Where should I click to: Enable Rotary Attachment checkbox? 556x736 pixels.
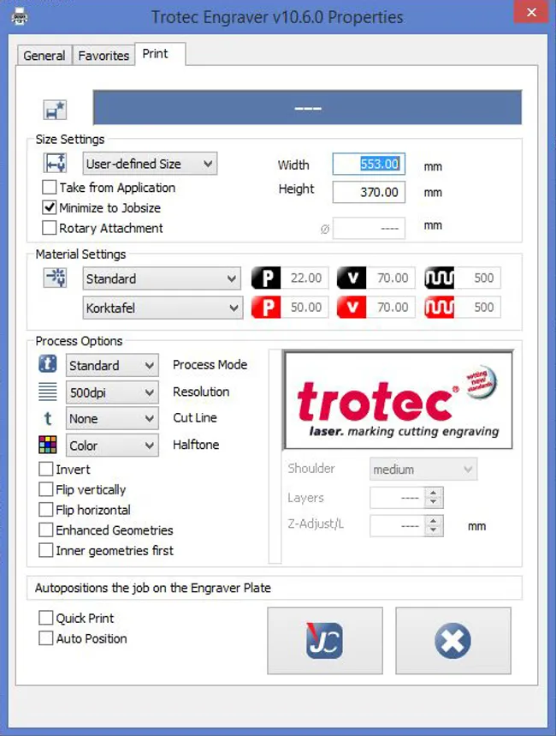(x=50, y=228)
